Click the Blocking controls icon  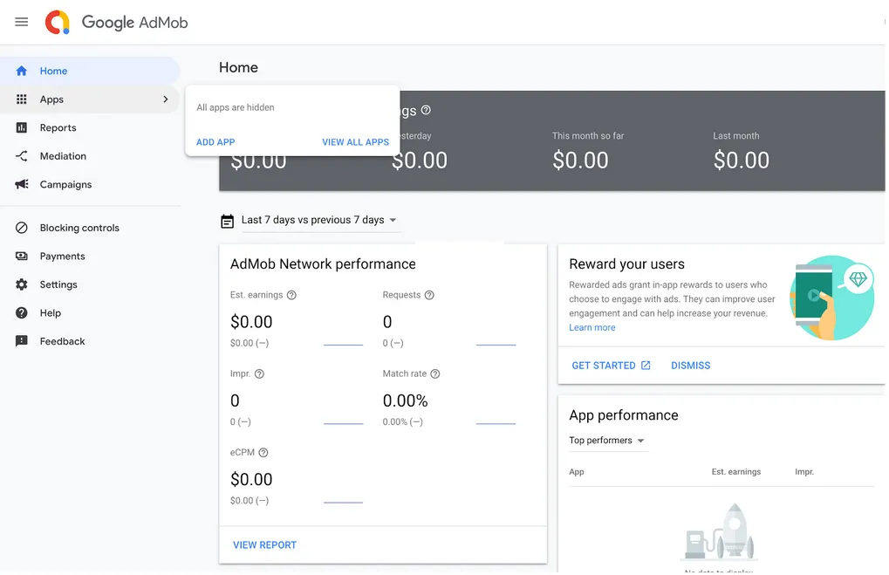pos(22,228)
